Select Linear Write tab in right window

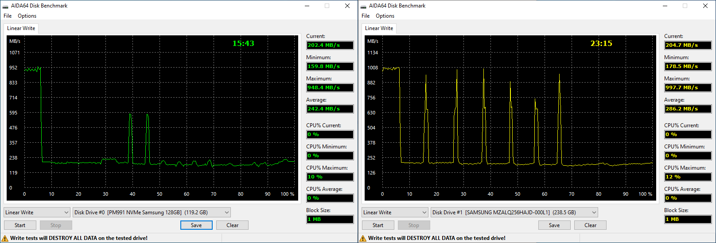[x=379, y=28]
